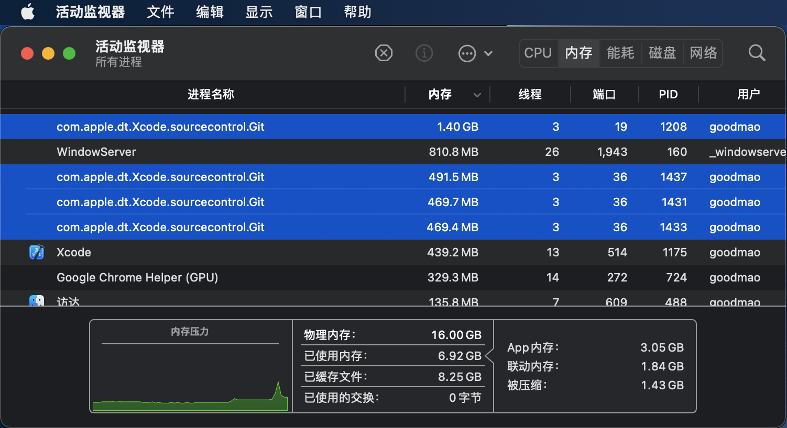The width and height of the screenshot is (787, 428).
Task: Click the 439.2 MB memory value
Action: (453, 252)
